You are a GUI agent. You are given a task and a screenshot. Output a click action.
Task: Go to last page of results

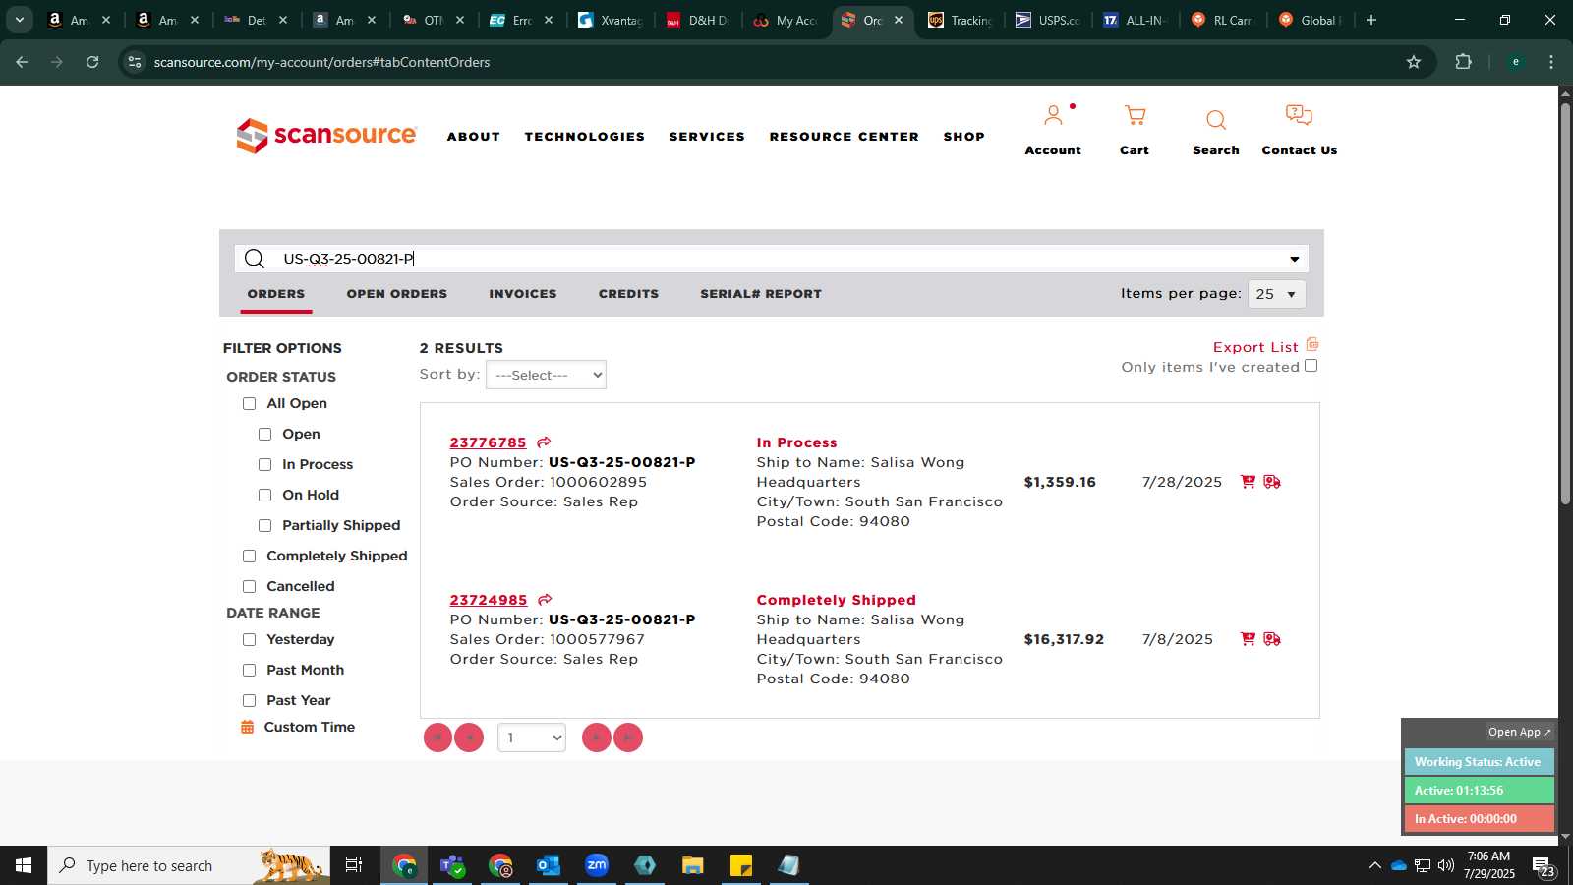tap(628, 737)
